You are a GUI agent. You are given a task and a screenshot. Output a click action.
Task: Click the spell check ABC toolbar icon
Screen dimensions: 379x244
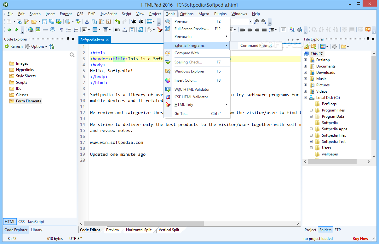78,22
